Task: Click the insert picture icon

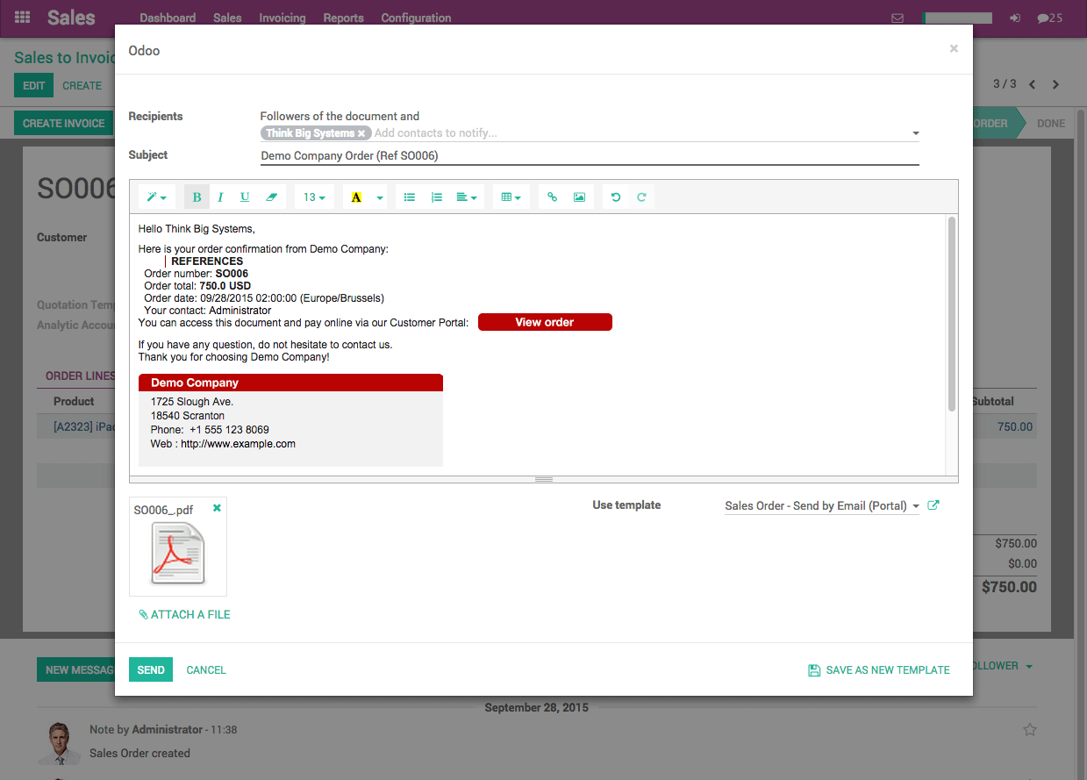Action: tap(579, 197)
